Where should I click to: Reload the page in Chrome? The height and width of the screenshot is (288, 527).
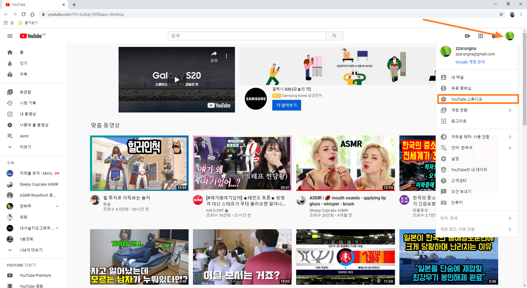pyautogui.click(x=23, y=14)
